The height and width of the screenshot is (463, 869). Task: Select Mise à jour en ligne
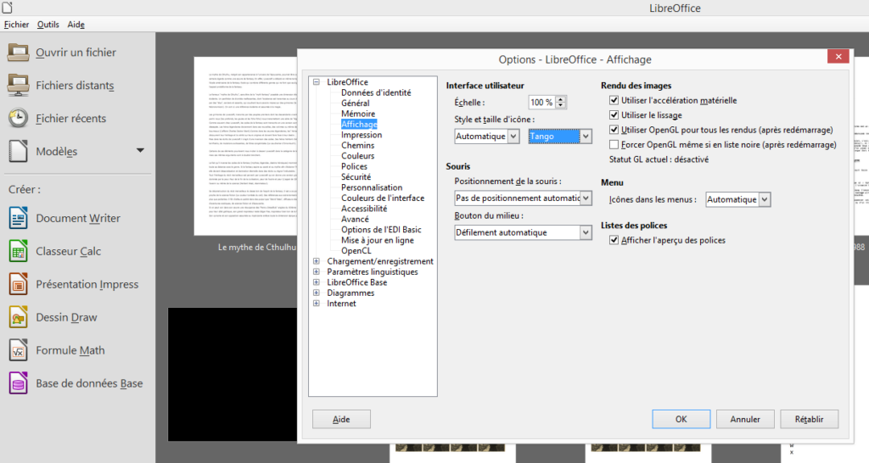tap(378, 240)
